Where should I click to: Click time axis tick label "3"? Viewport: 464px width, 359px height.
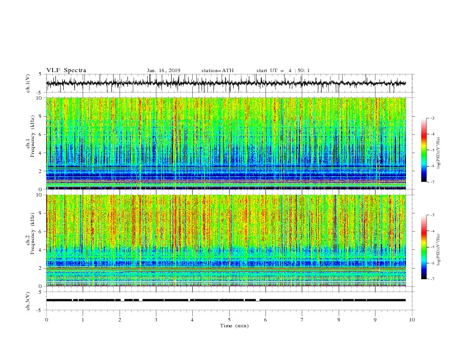156,320
